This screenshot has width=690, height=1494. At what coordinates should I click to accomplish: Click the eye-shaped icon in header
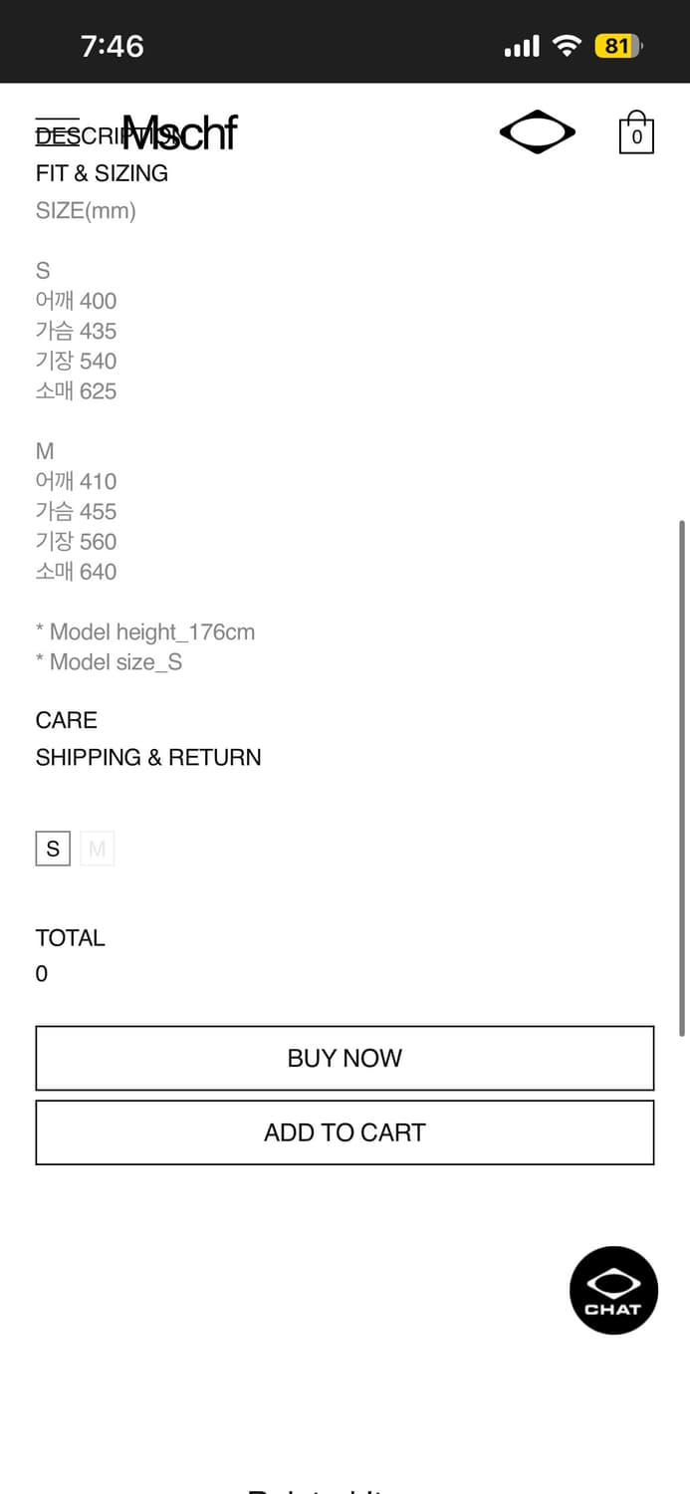[x=537, y=131]
